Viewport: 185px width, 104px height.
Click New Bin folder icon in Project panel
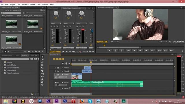pyautogui.click(x=36, y=51)
